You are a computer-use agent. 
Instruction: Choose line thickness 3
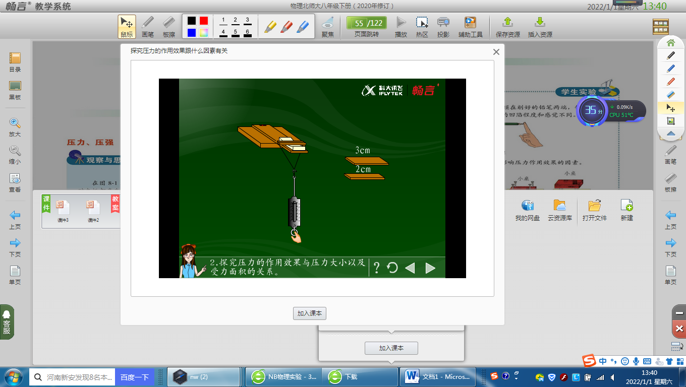[x=247, y=21]
